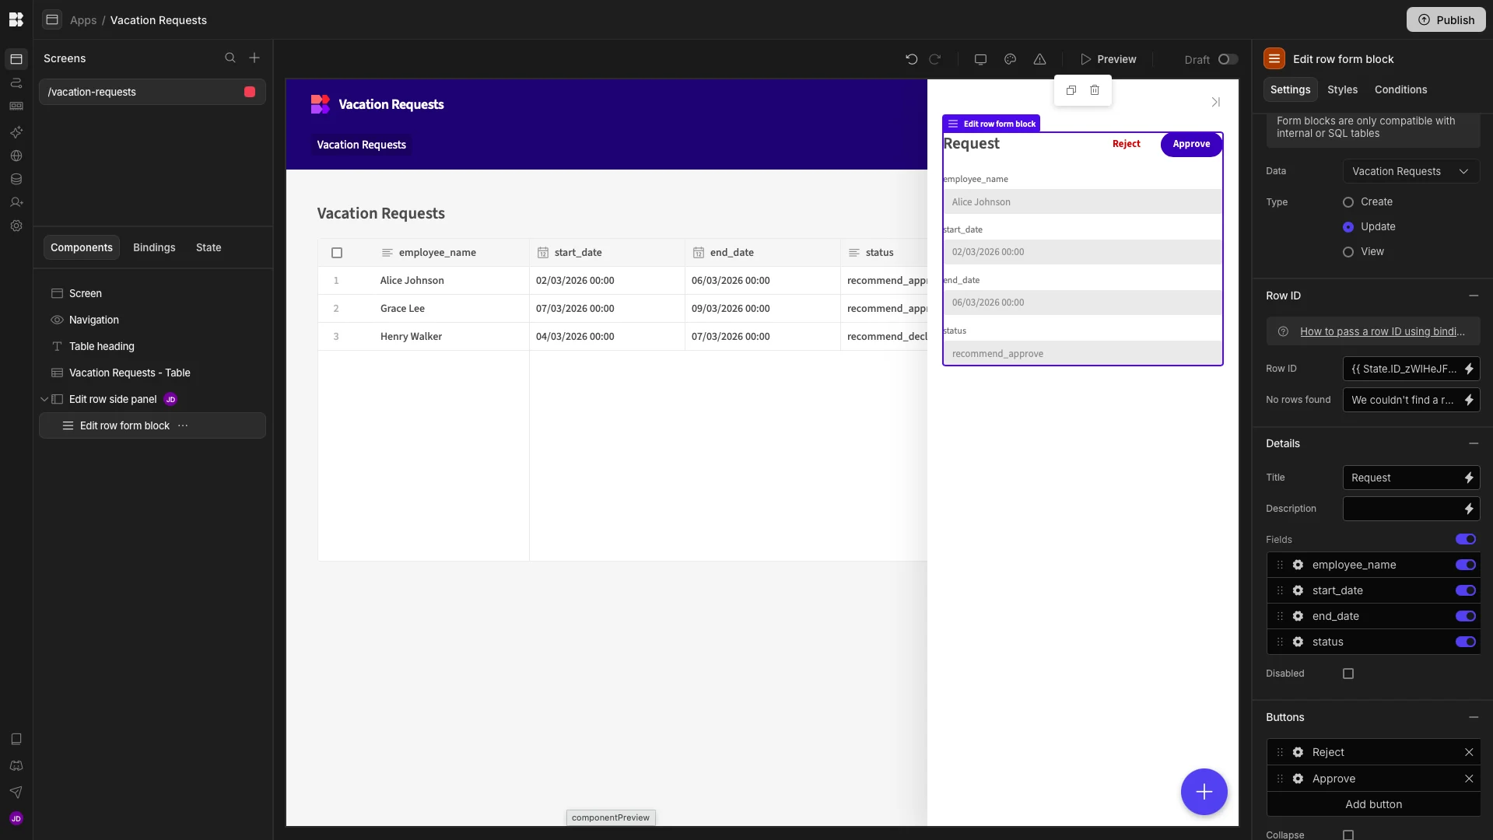Click the Publish button
The width and height of the screenshot is (1493, 840).
coord(1446,19)
